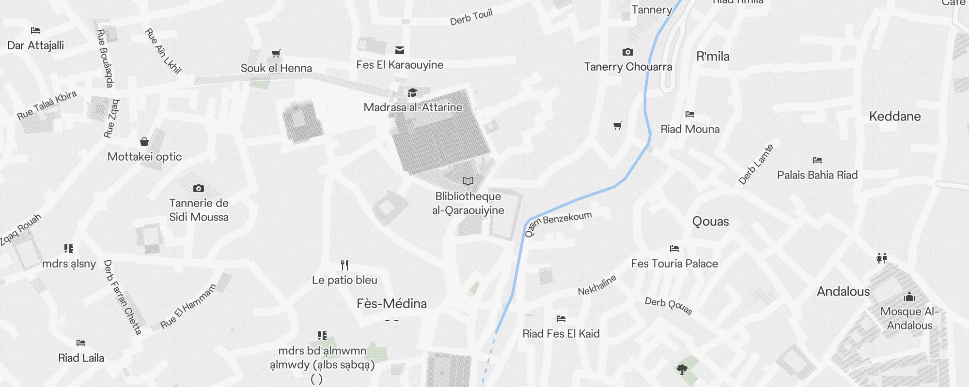Click the camera icon above Tanerry Chouarra

[628, 52]
